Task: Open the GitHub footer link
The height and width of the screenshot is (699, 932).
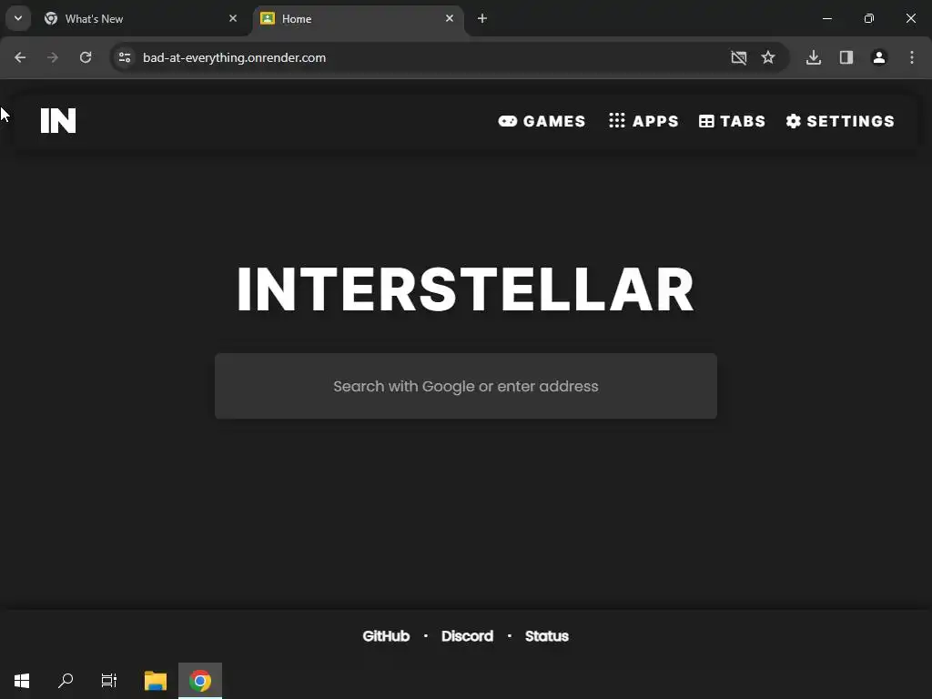Action: [x=386, y=636]
